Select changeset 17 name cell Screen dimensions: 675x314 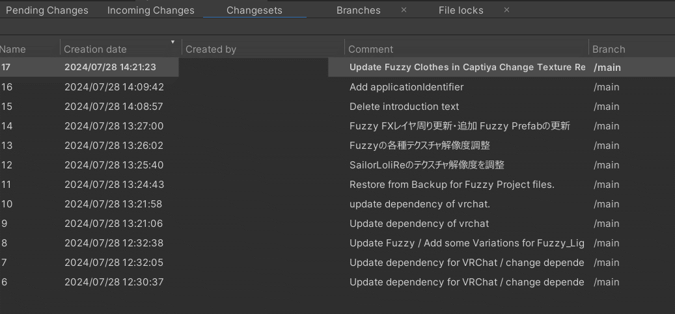(x=6, y=68)
